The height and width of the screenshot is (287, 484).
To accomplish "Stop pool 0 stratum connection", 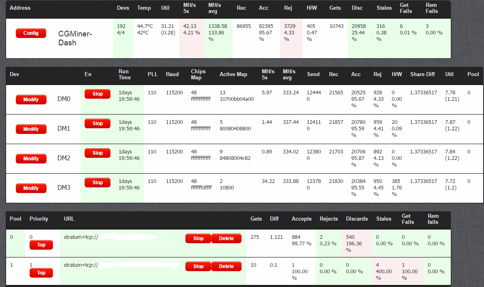I will pyautogui.click(x=198, y=238).
